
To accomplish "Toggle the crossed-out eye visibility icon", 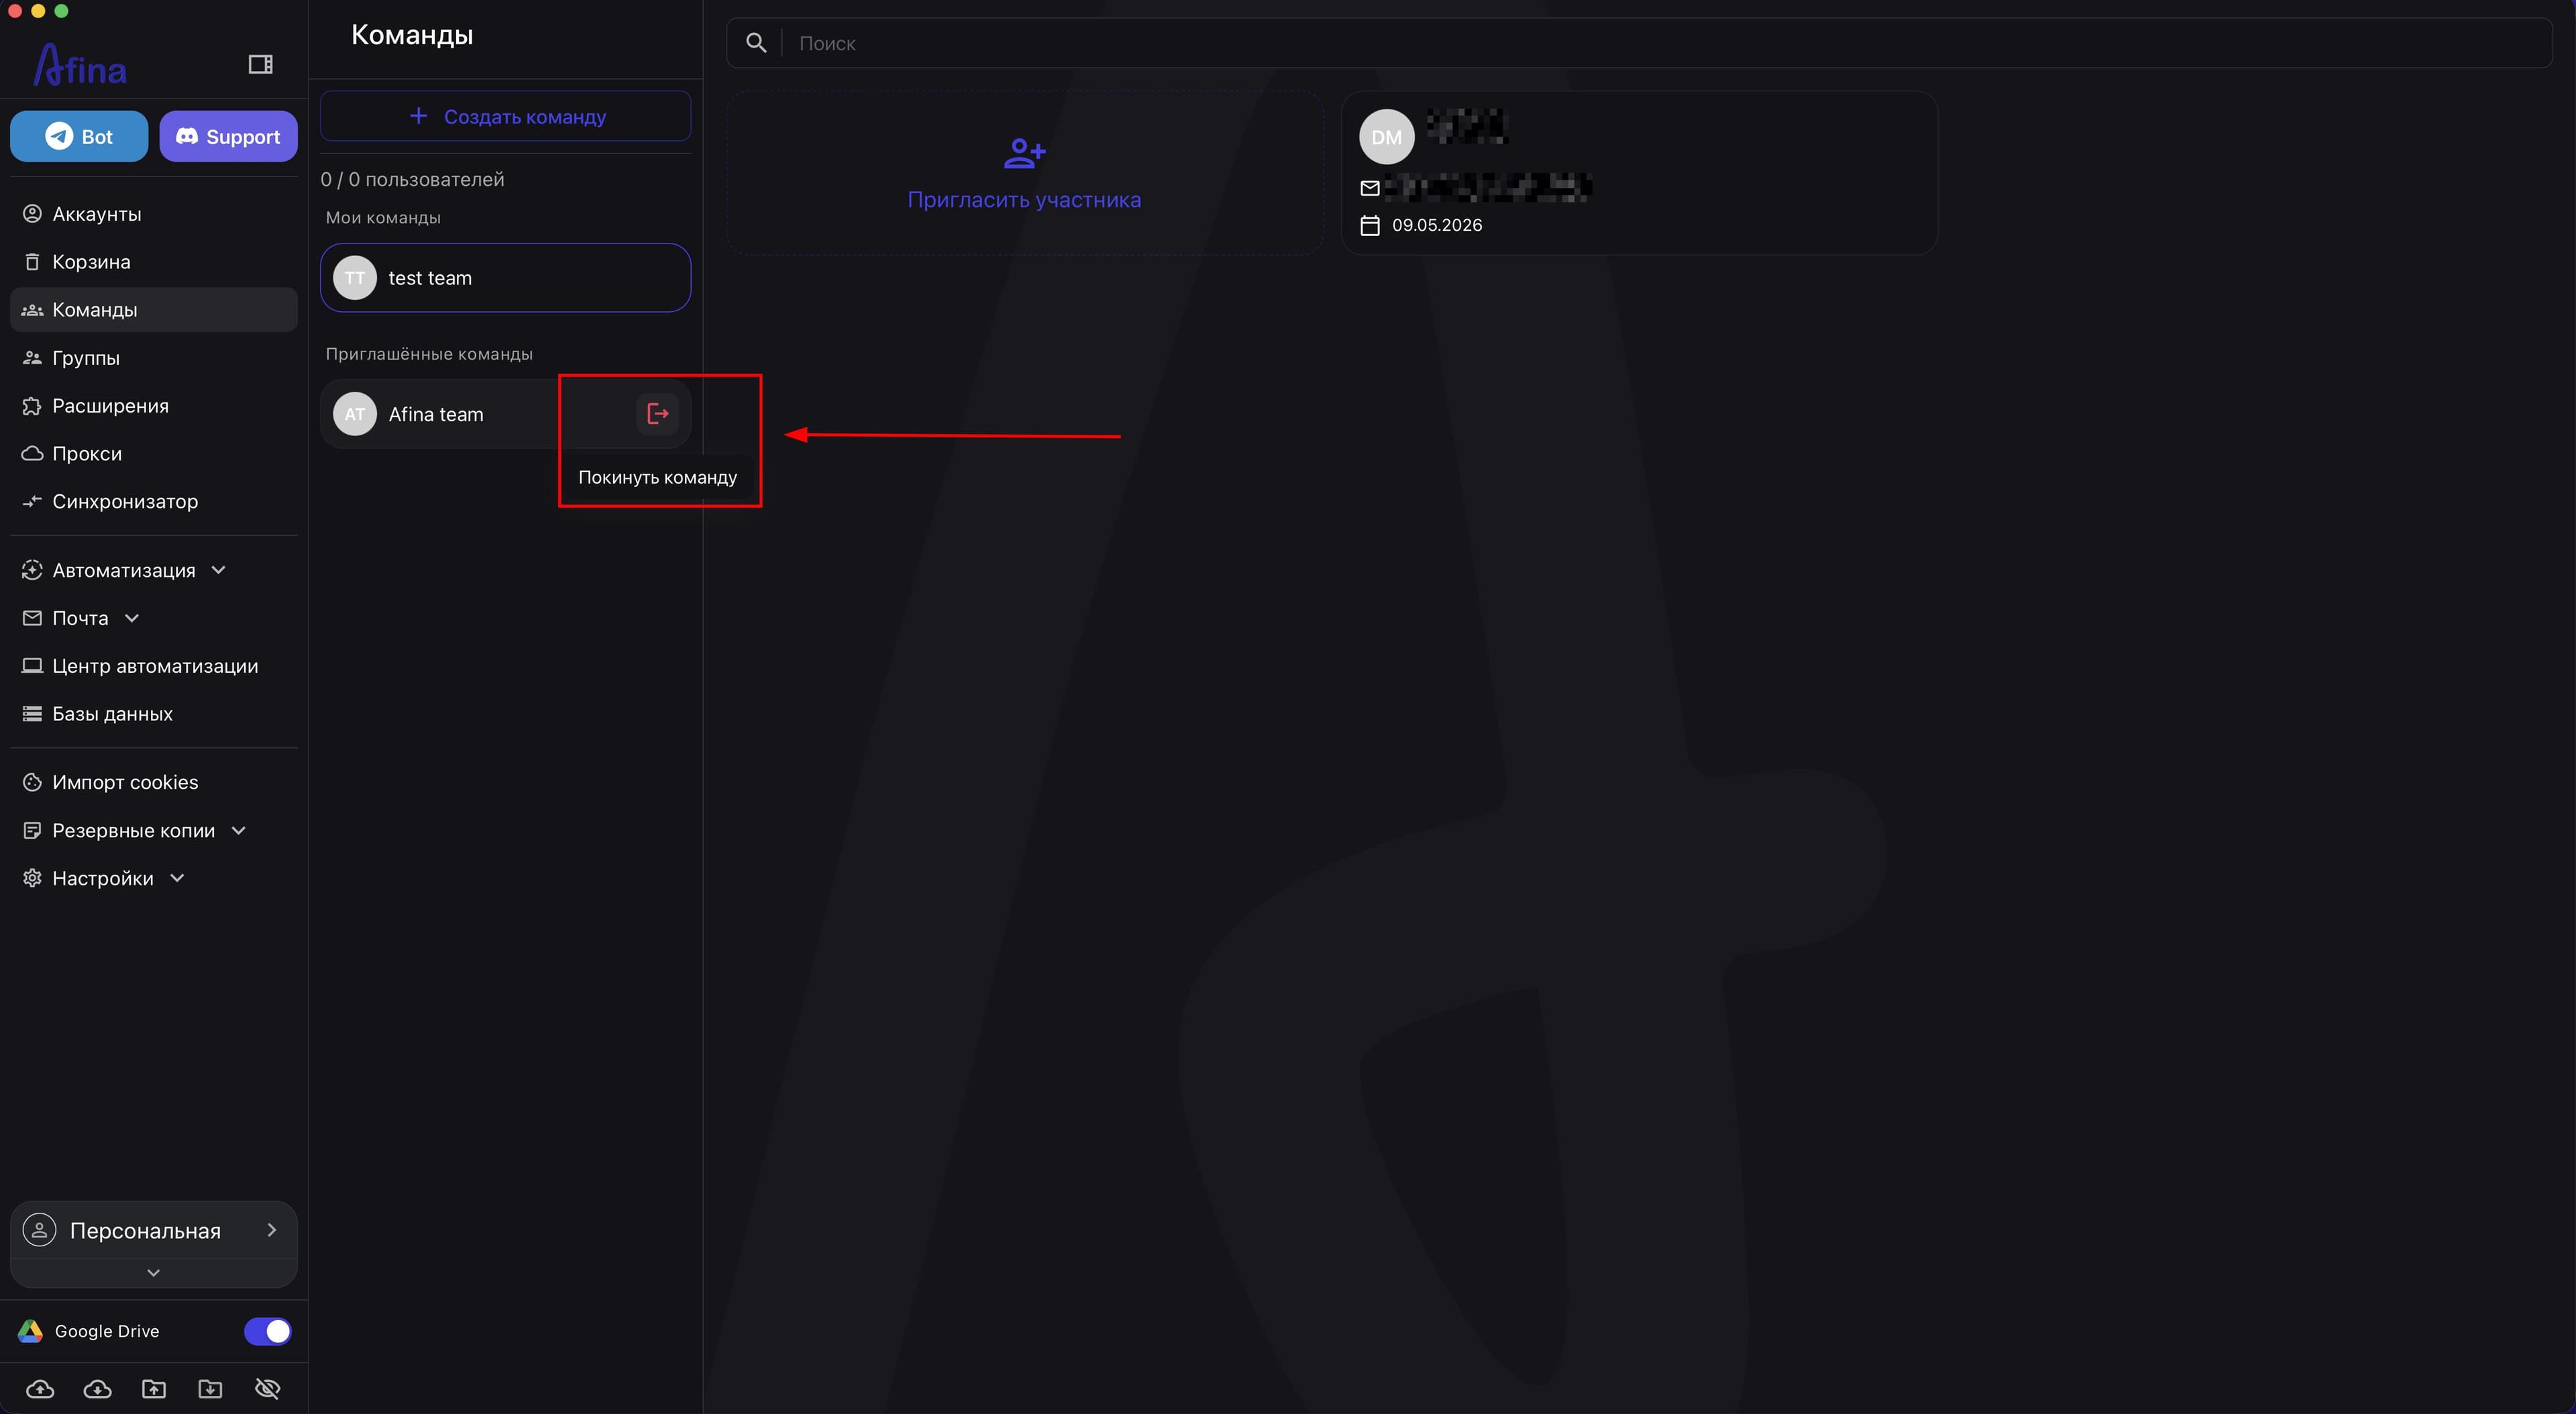I will click(267, 1388).
